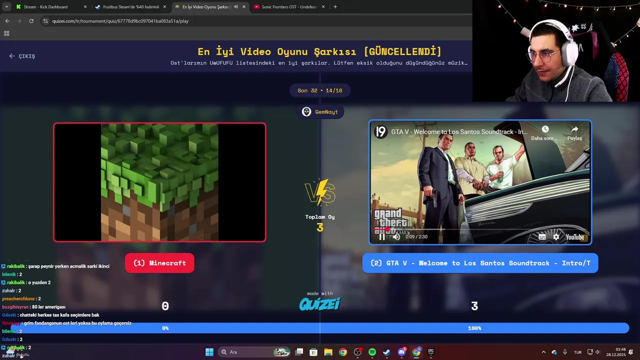This screenshot has width=640, height=360.
Task: Switch to Fruitbus Steam'de %40 İndirimli tab
Action: pos(130,7)
